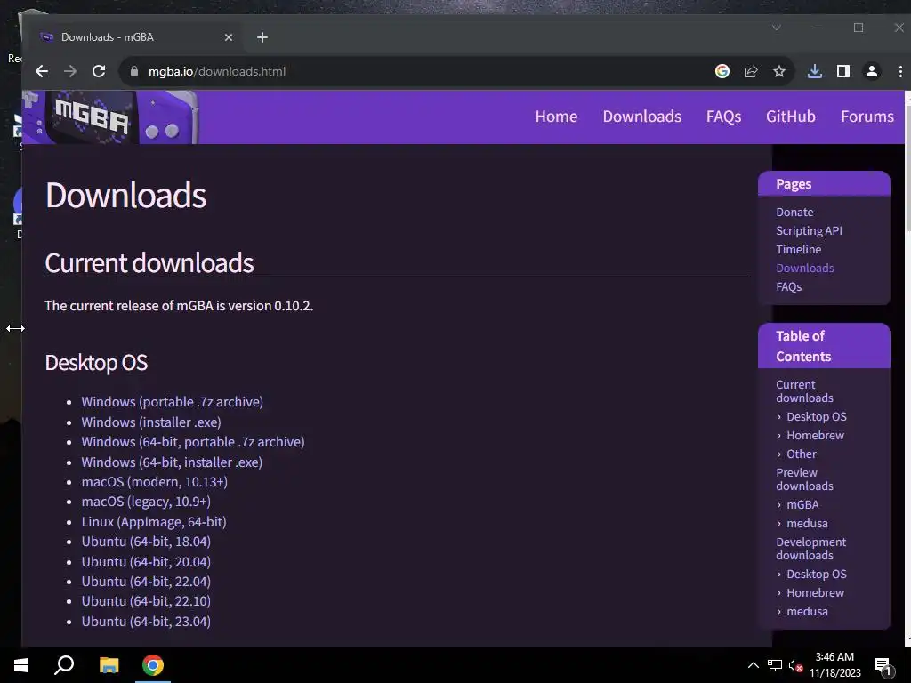911x683 pixels.
Task: Jump to Desktop OS under Development downloads
Action: (x=817, y=574)
